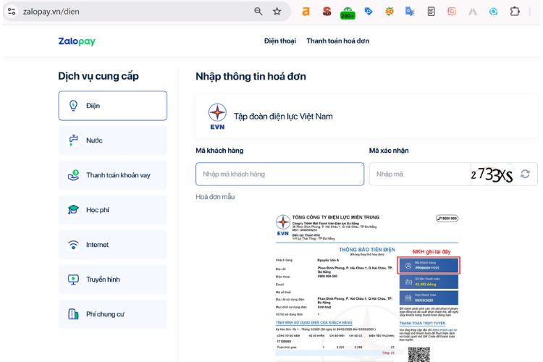Click the Hoá đơn mẫu label
The height and width of the screenshot is (362, 543).
click(x=215, y=197)
